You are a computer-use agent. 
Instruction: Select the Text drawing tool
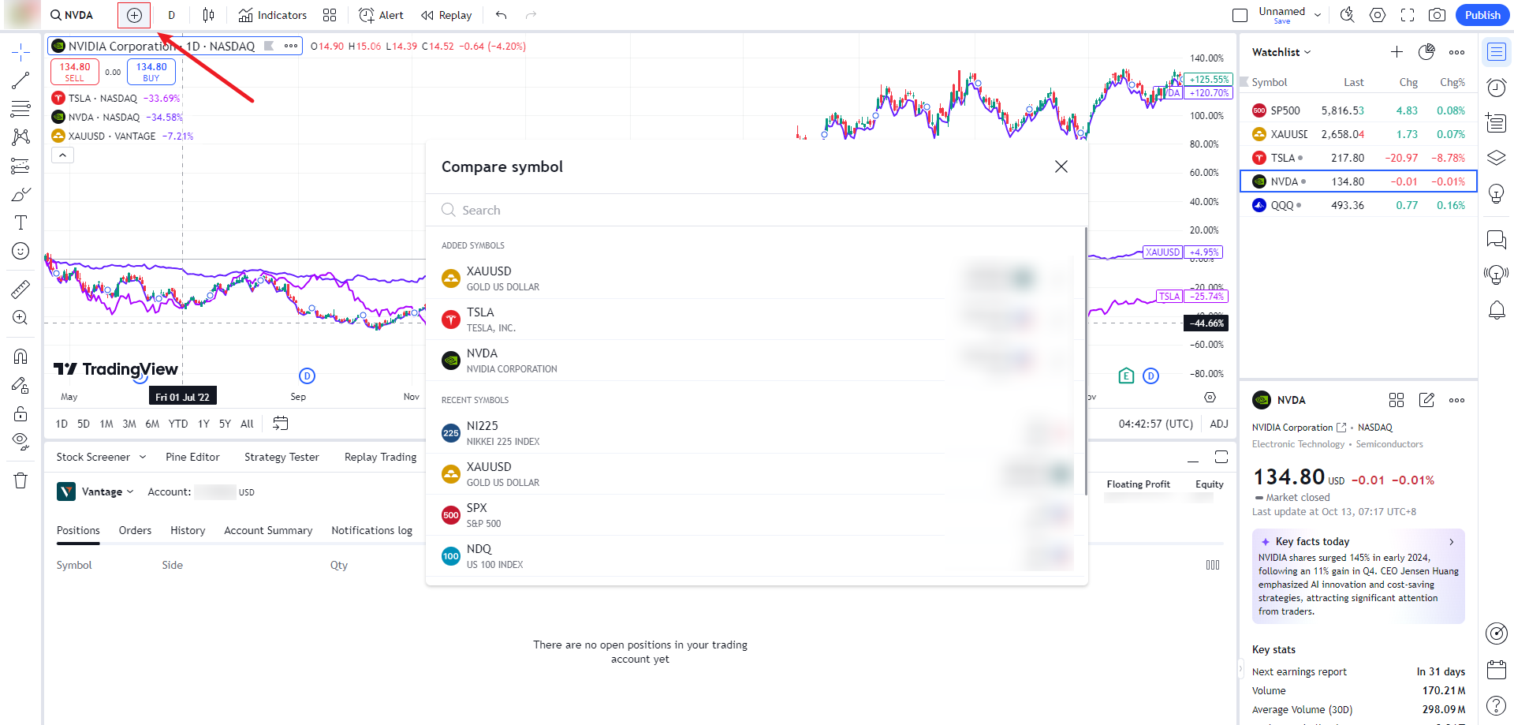(x=21, y=223)
